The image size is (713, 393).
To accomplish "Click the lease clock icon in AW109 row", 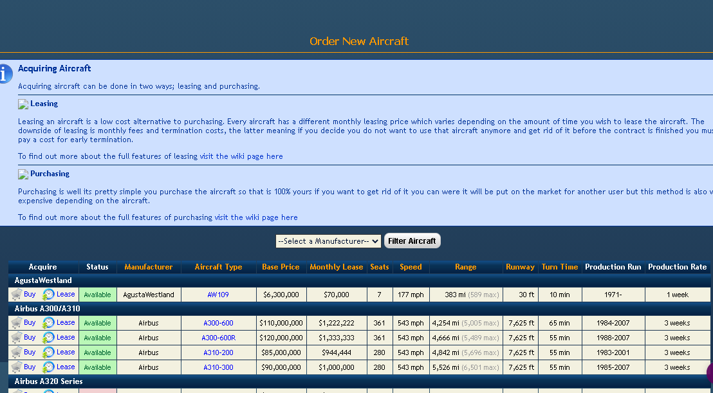I will 48,295.
